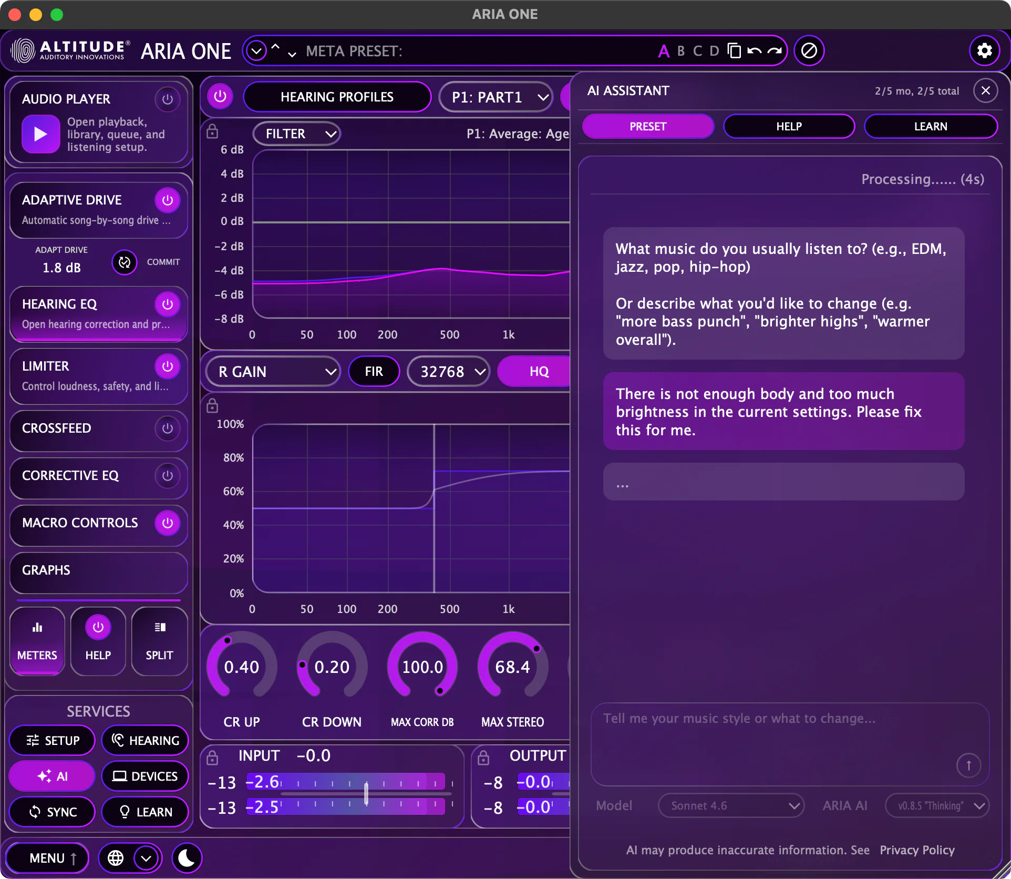The width and height of the screenshot is (1011, 879).
Task: Open the AI service
Action: point(53,776)
